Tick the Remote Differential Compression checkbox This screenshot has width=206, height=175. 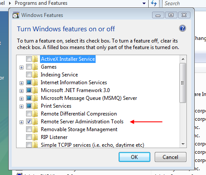tap(29, 114)
